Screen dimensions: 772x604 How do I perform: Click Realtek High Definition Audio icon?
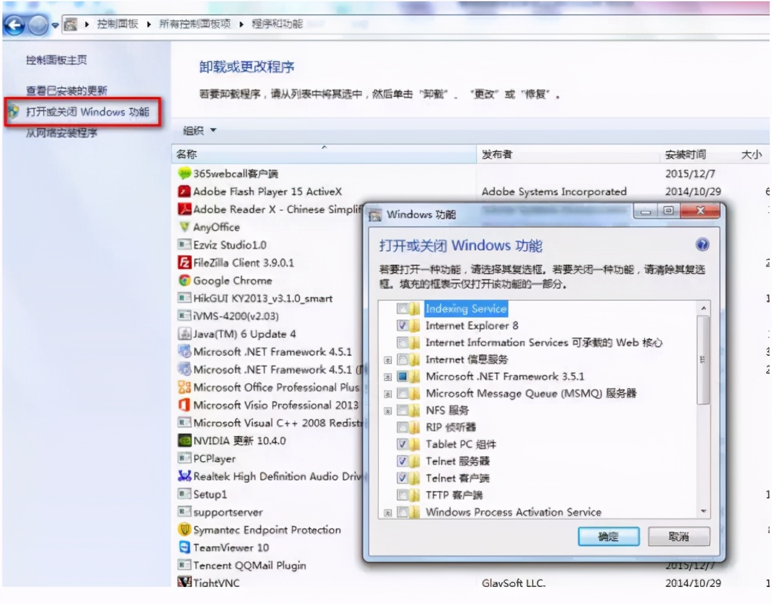pos(184,476)
